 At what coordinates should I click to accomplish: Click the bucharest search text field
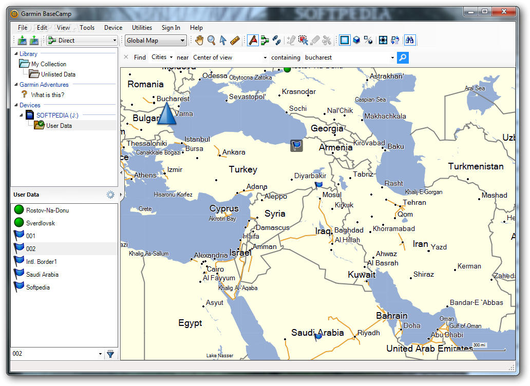pos(347,57)
